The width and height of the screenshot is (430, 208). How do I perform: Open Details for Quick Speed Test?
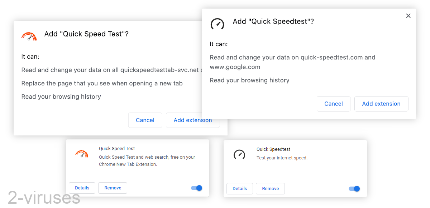coord(82,188)
